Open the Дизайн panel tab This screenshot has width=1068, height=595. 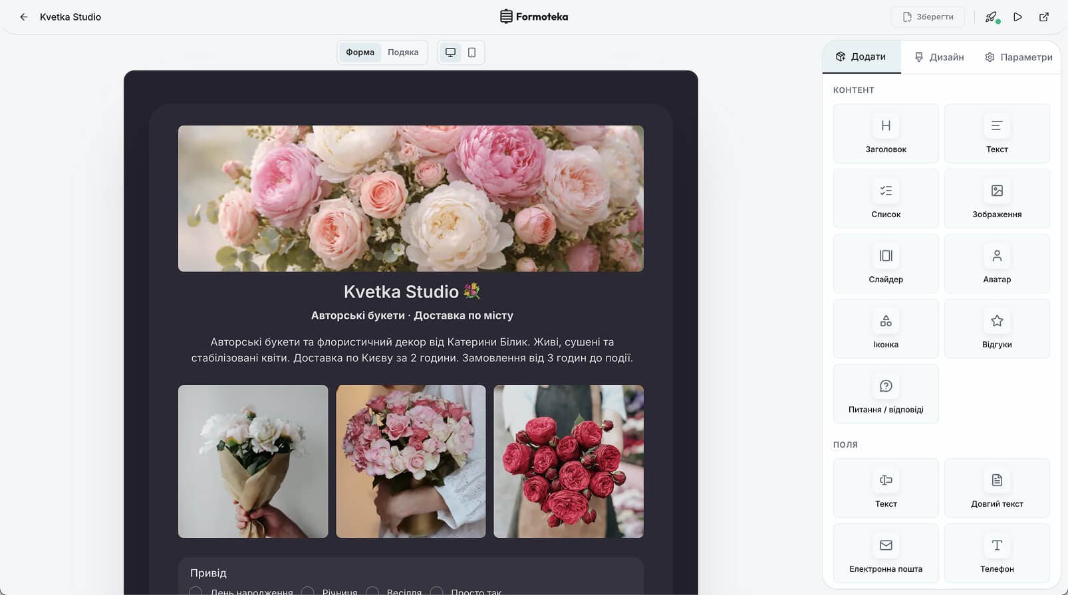(939, 57)
